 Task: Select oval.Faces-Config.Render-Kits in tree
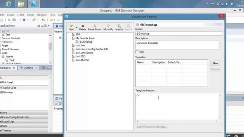click(91, 49)
